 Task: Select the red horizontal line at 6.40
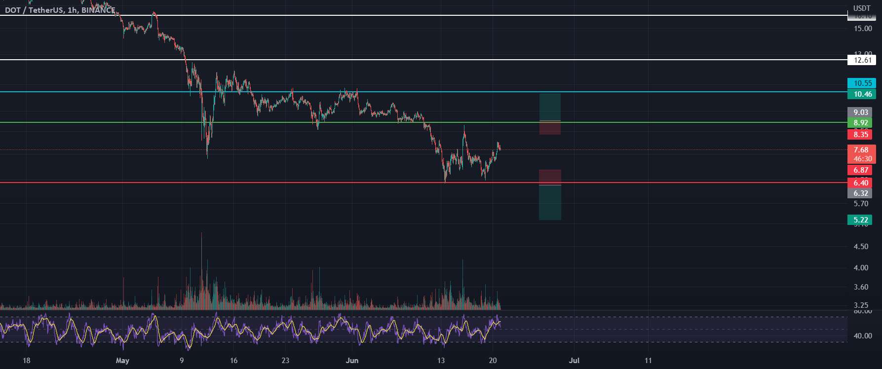423,183
